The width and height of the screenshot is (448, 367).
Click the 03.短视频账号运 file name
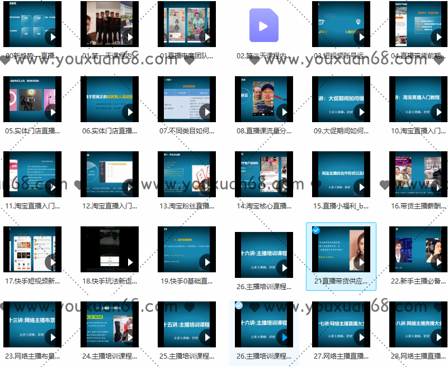pos(341,56)
